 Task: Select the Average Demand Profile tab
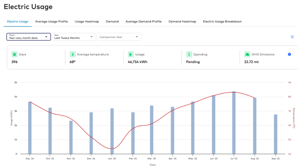click(x=143, y=21)
